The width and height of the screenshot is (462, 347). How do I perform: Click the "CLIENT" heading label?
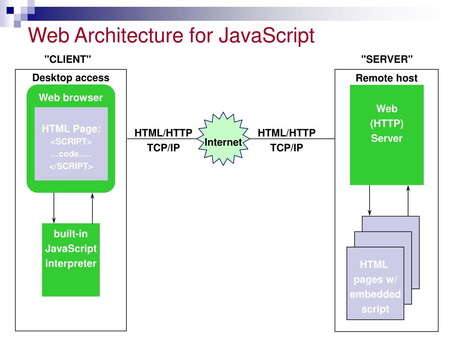pos(68,59)
